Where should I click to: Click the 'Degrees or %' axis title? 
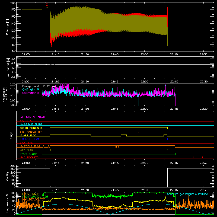[x=7, y=203]
